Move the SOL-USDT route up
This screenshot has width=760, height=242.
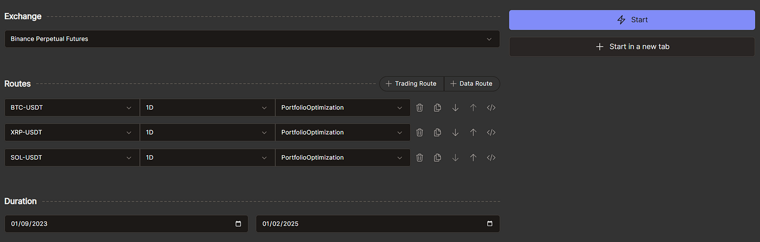pos(473,157)
